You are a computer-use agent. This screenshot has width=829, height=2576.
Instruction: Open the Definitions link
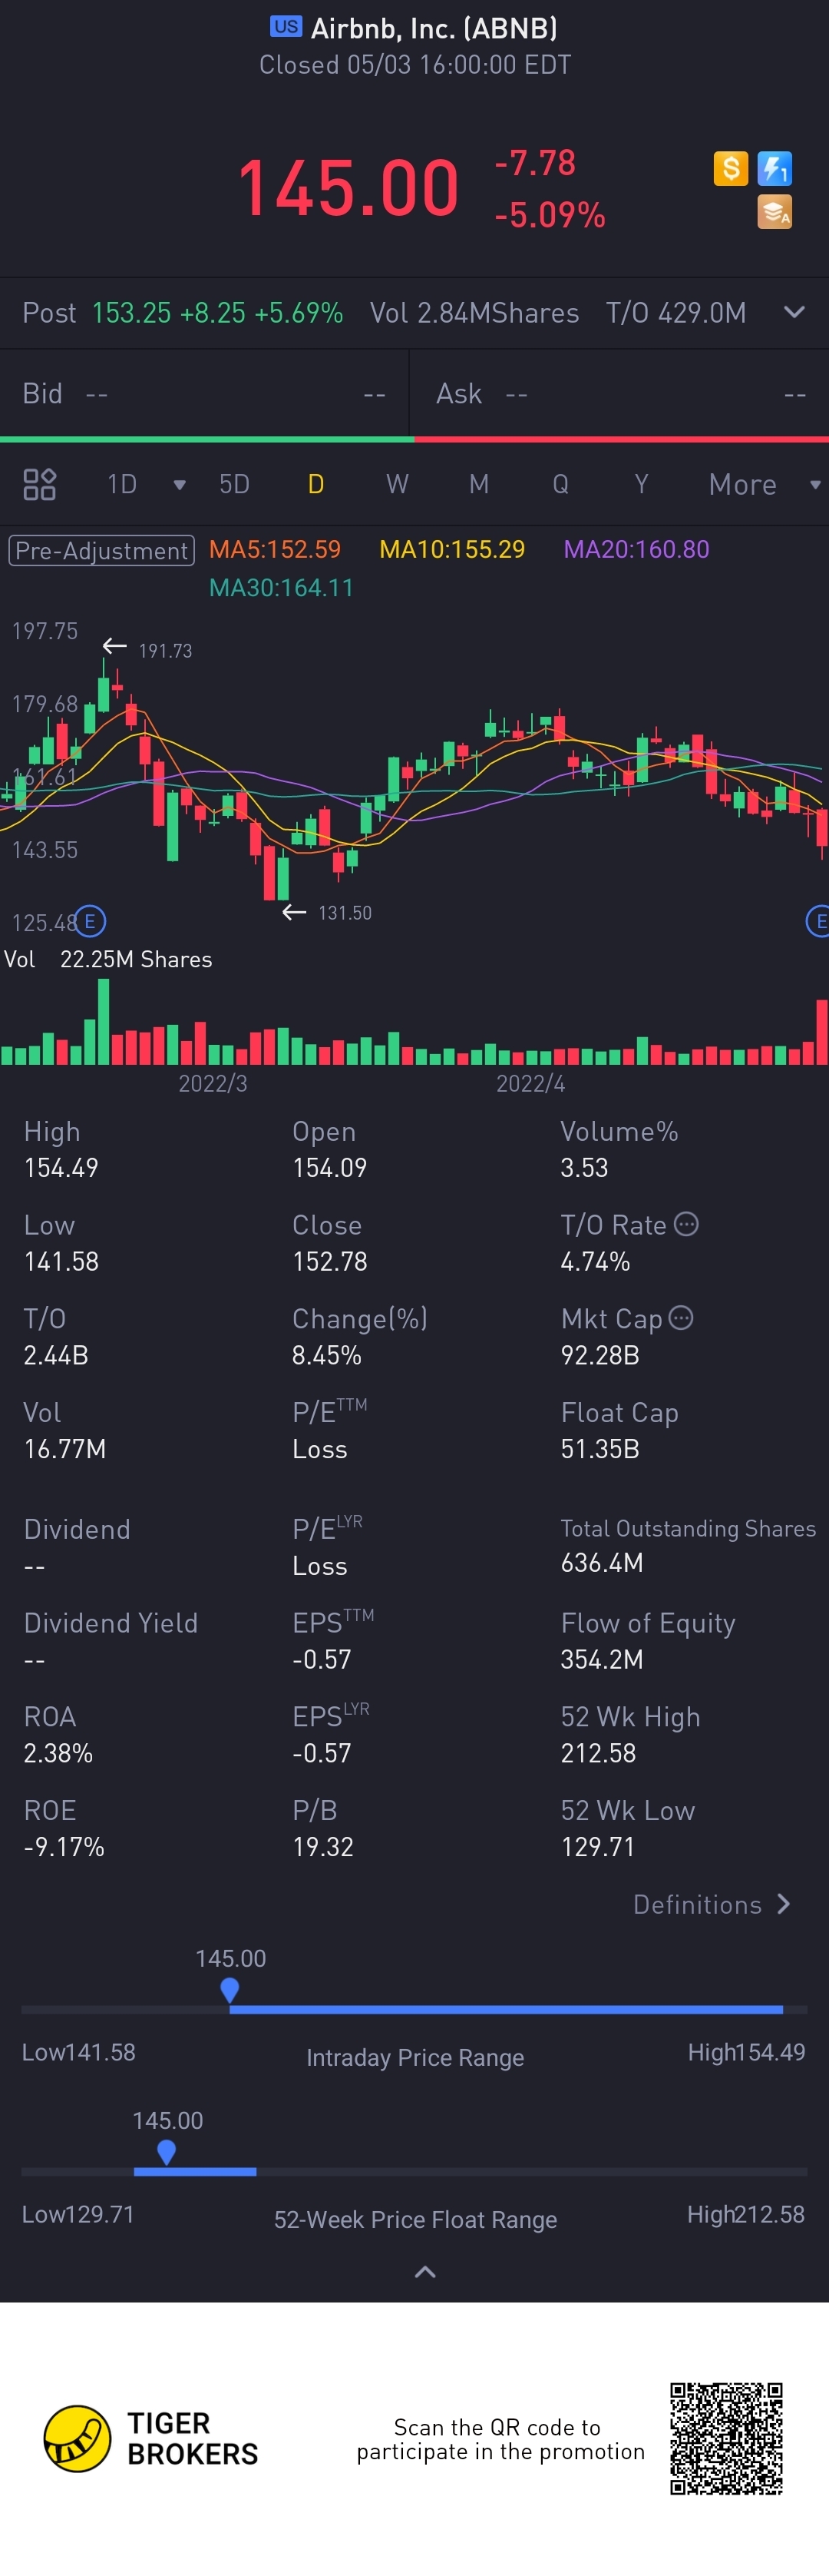711,1905
